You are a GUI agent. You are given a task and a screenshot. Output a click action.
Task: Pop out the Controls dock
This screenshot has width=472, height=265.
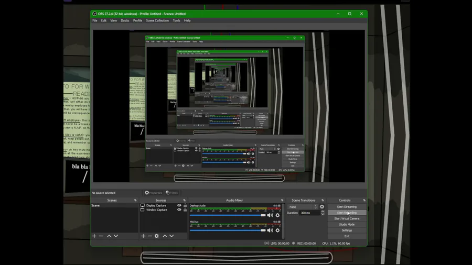(364, 200)
